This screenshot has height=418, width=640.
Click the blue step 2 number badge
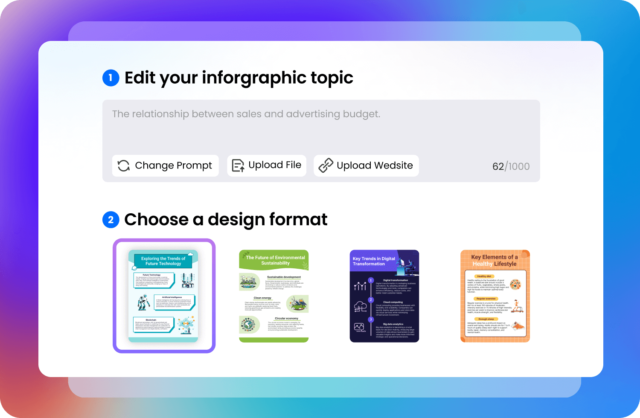coord(111,220)
